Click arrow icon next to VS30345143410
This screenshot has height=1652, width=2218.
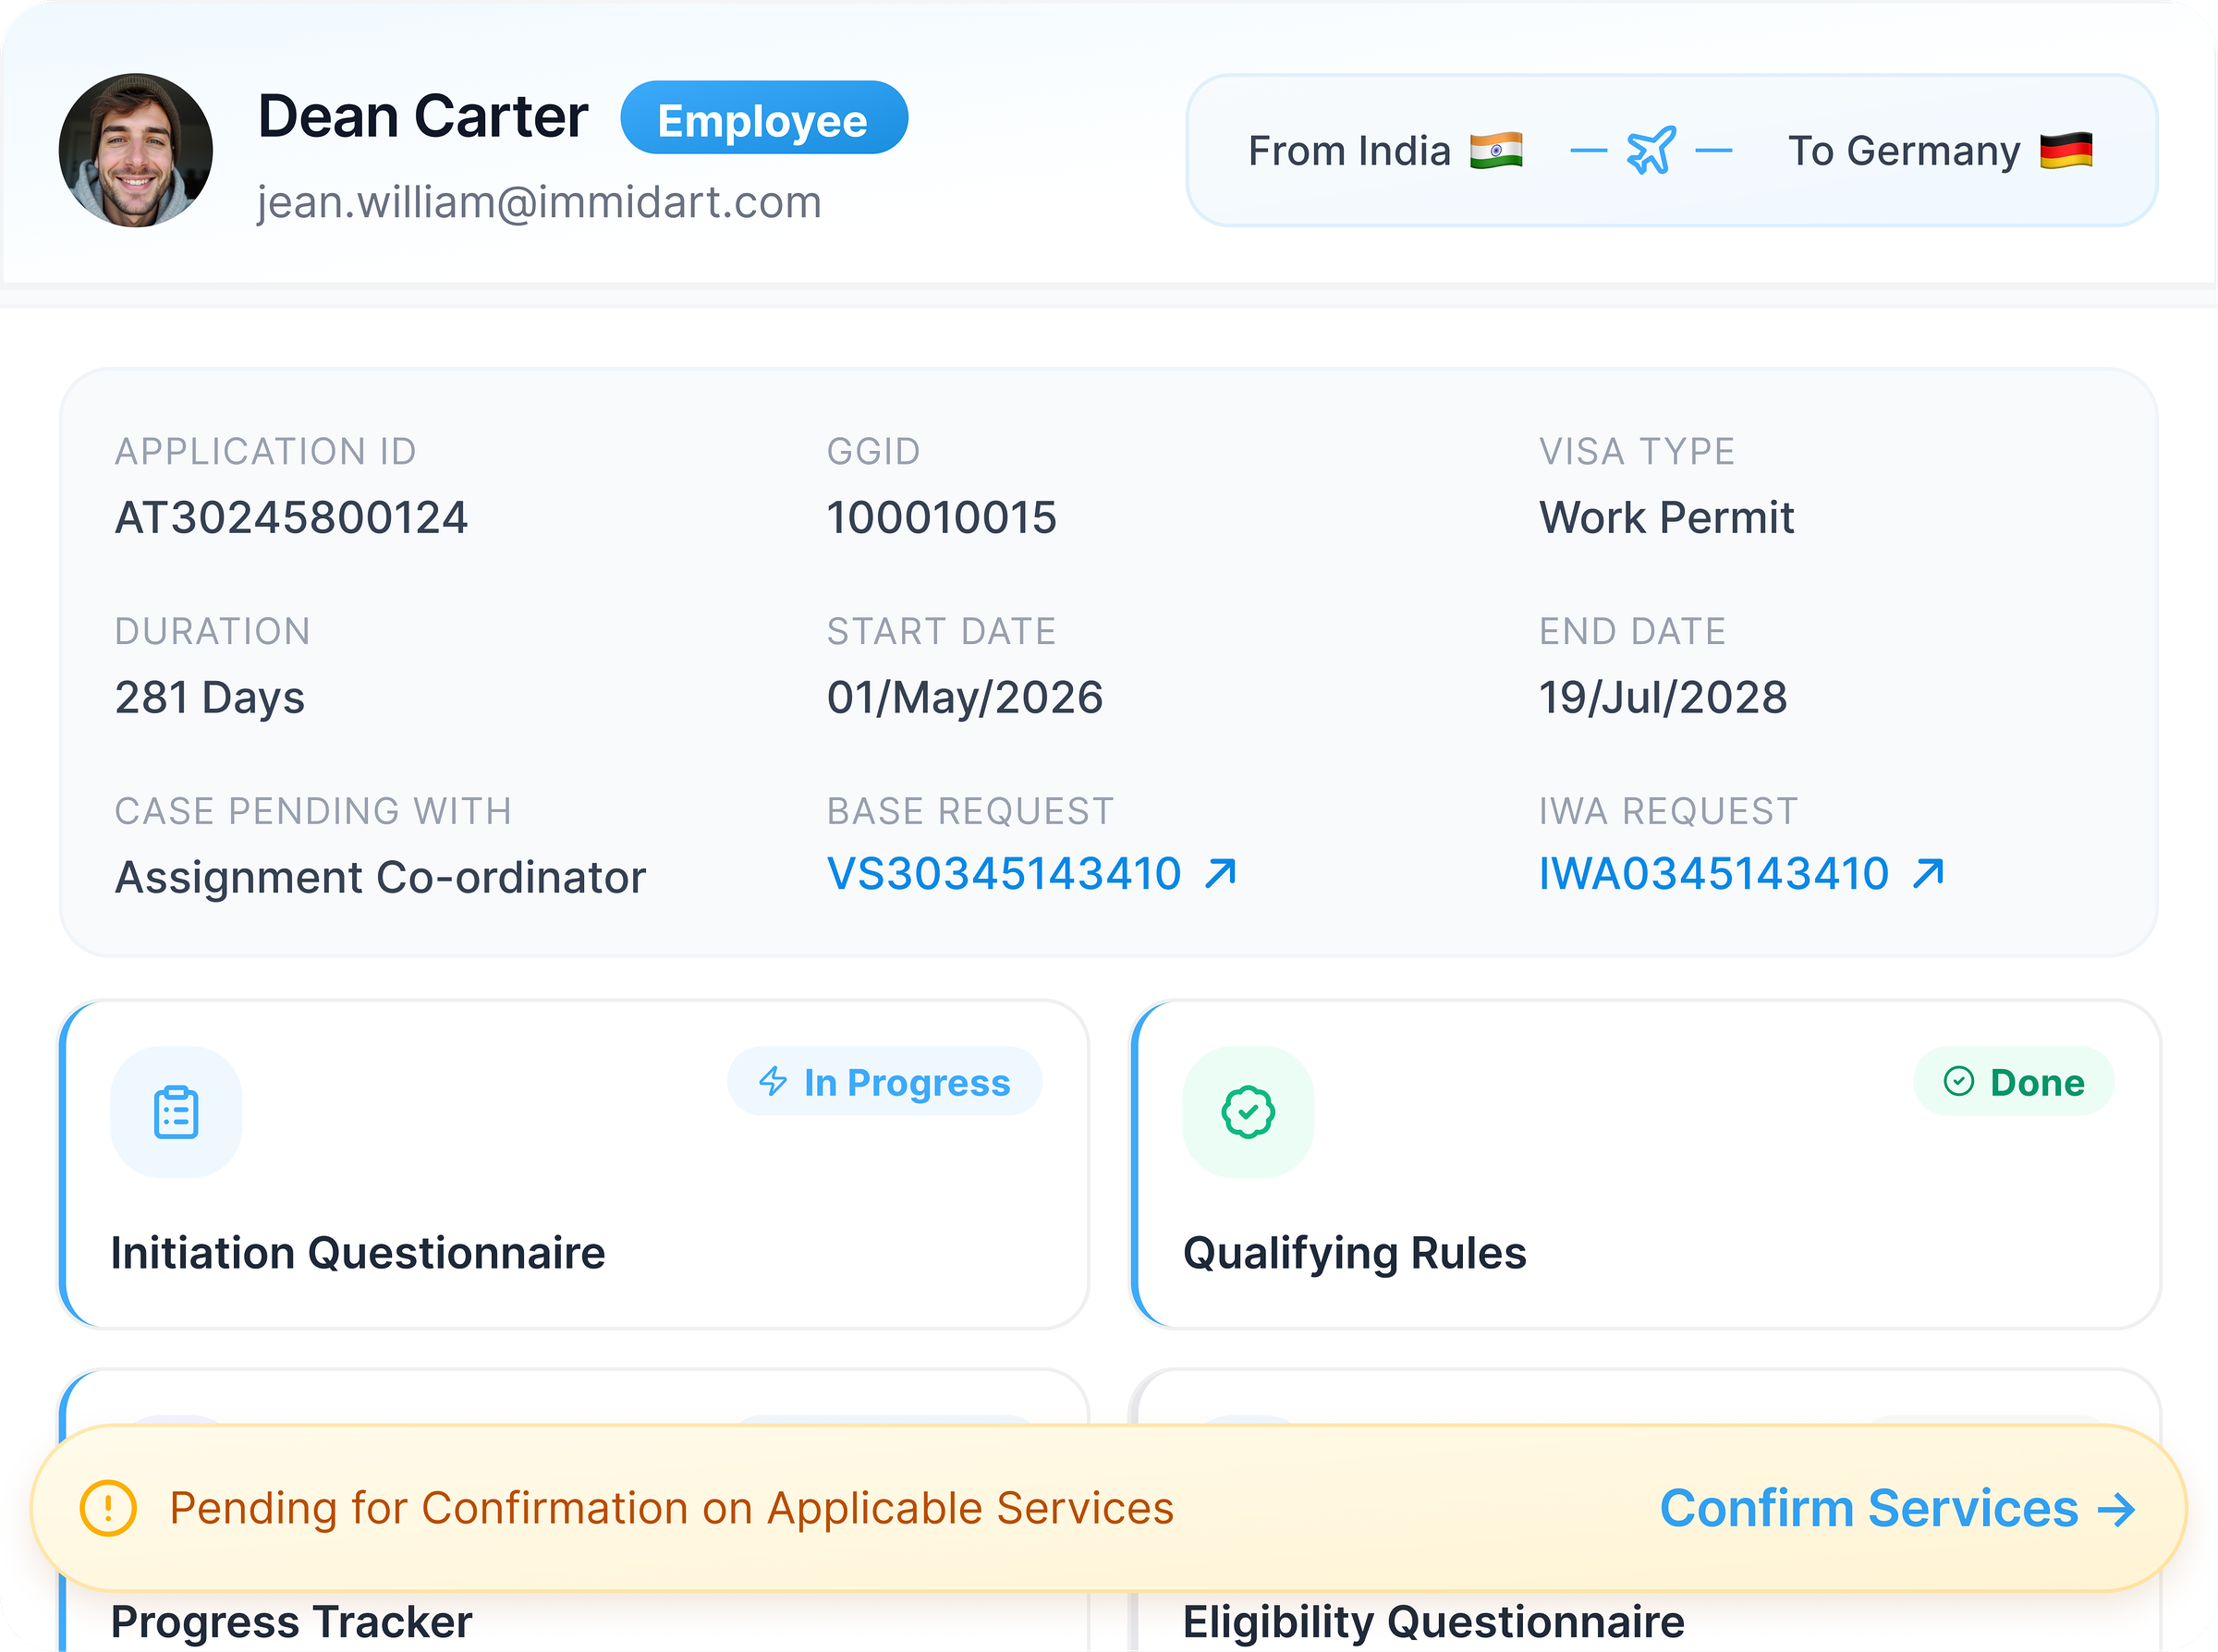pyautogui.click(x=1220, y=873)
